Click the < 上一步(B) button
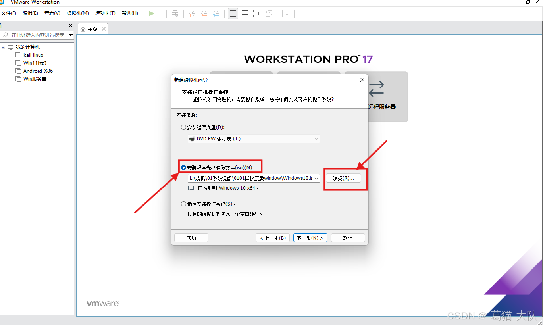The image size is (543, 325). tap(273, 238)
